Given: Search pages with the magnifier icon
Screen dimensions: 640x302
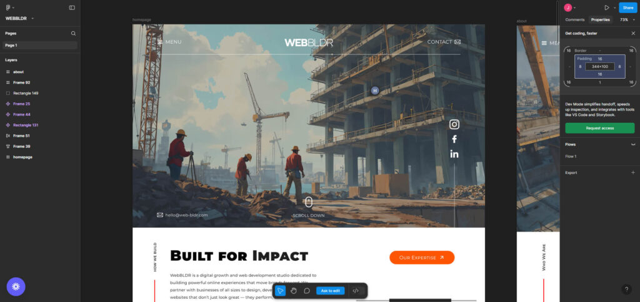Looking at the screenshot, I should click(74, 34).
